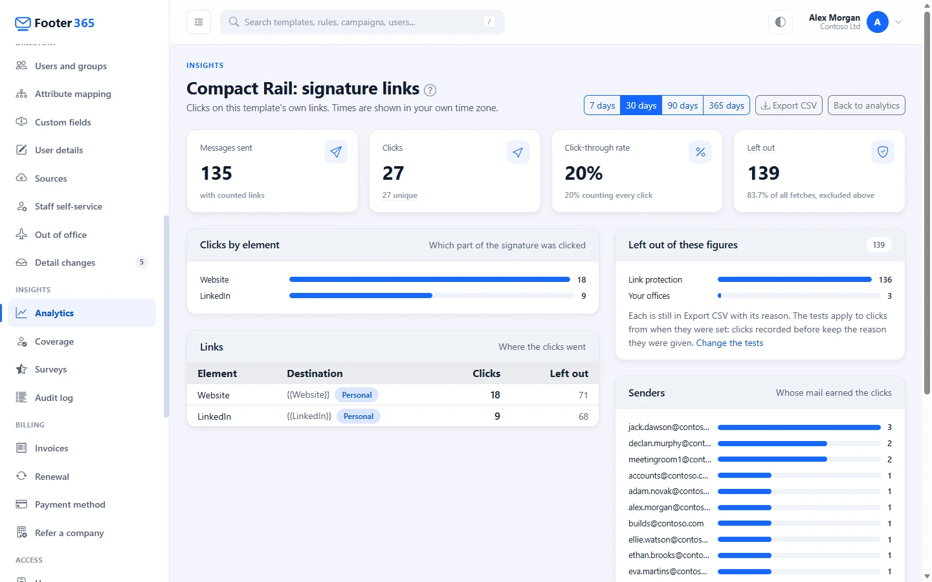
Task: Collapse the sidebar with the menu icon
Action: click(x=199, y=22)
